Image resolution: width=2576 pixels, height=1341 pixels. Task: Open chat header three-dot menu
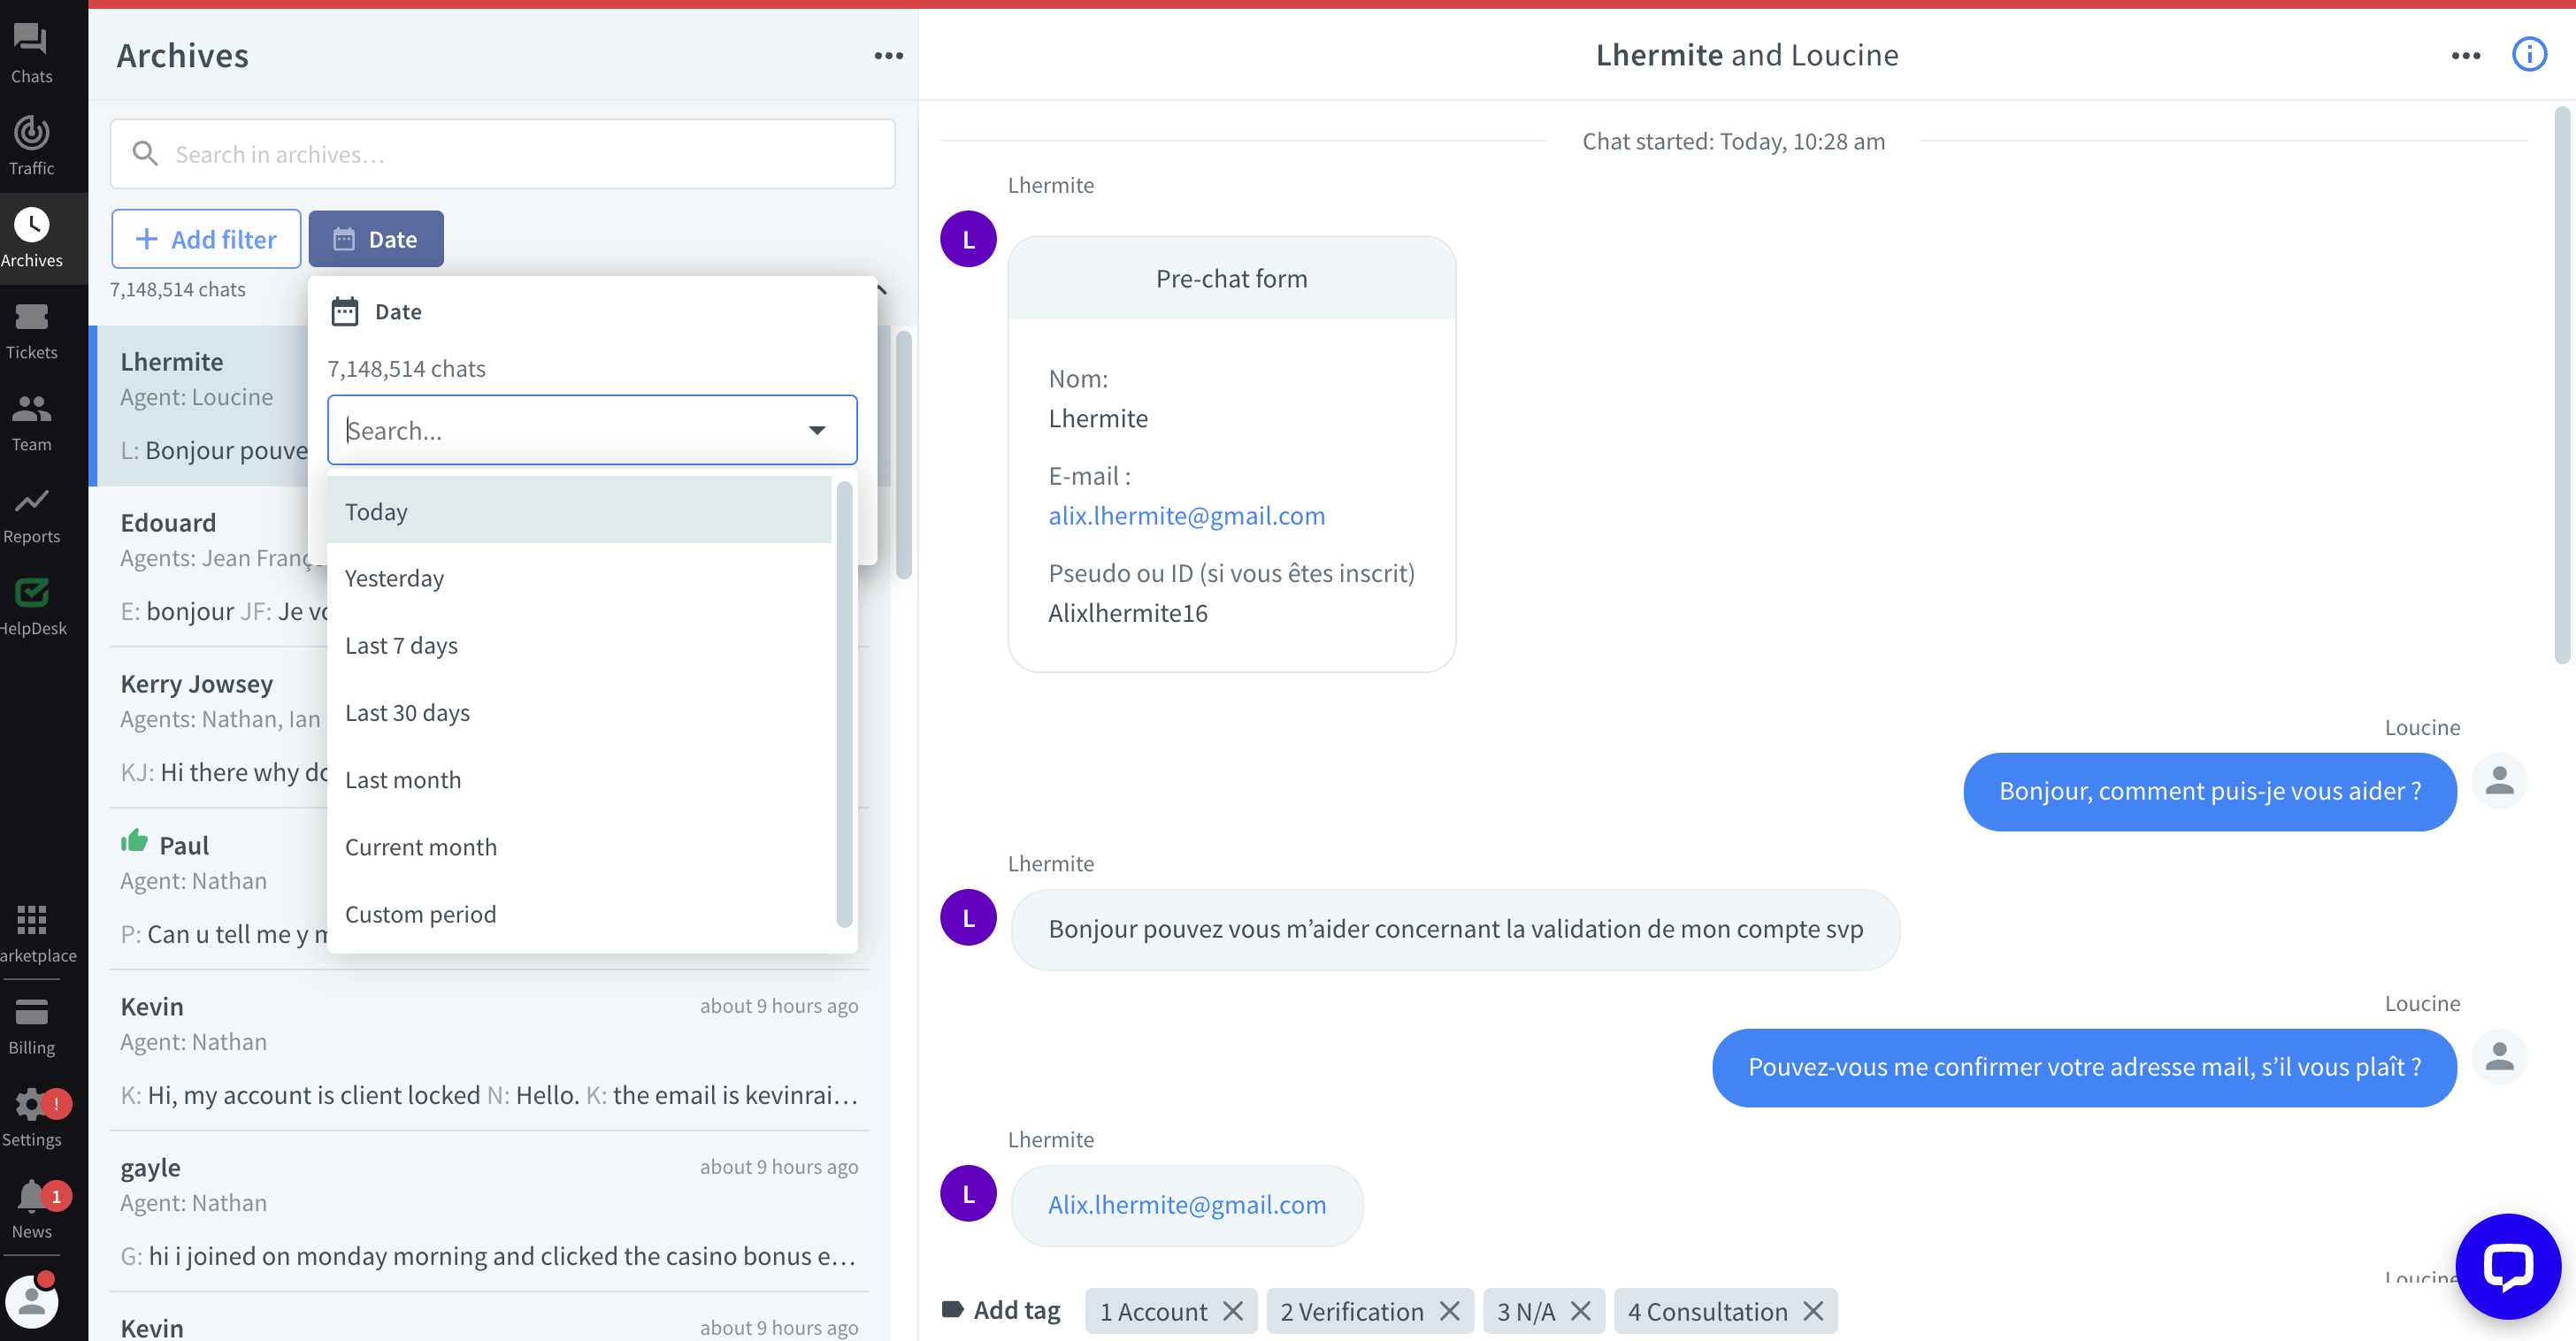[2465, 55]
